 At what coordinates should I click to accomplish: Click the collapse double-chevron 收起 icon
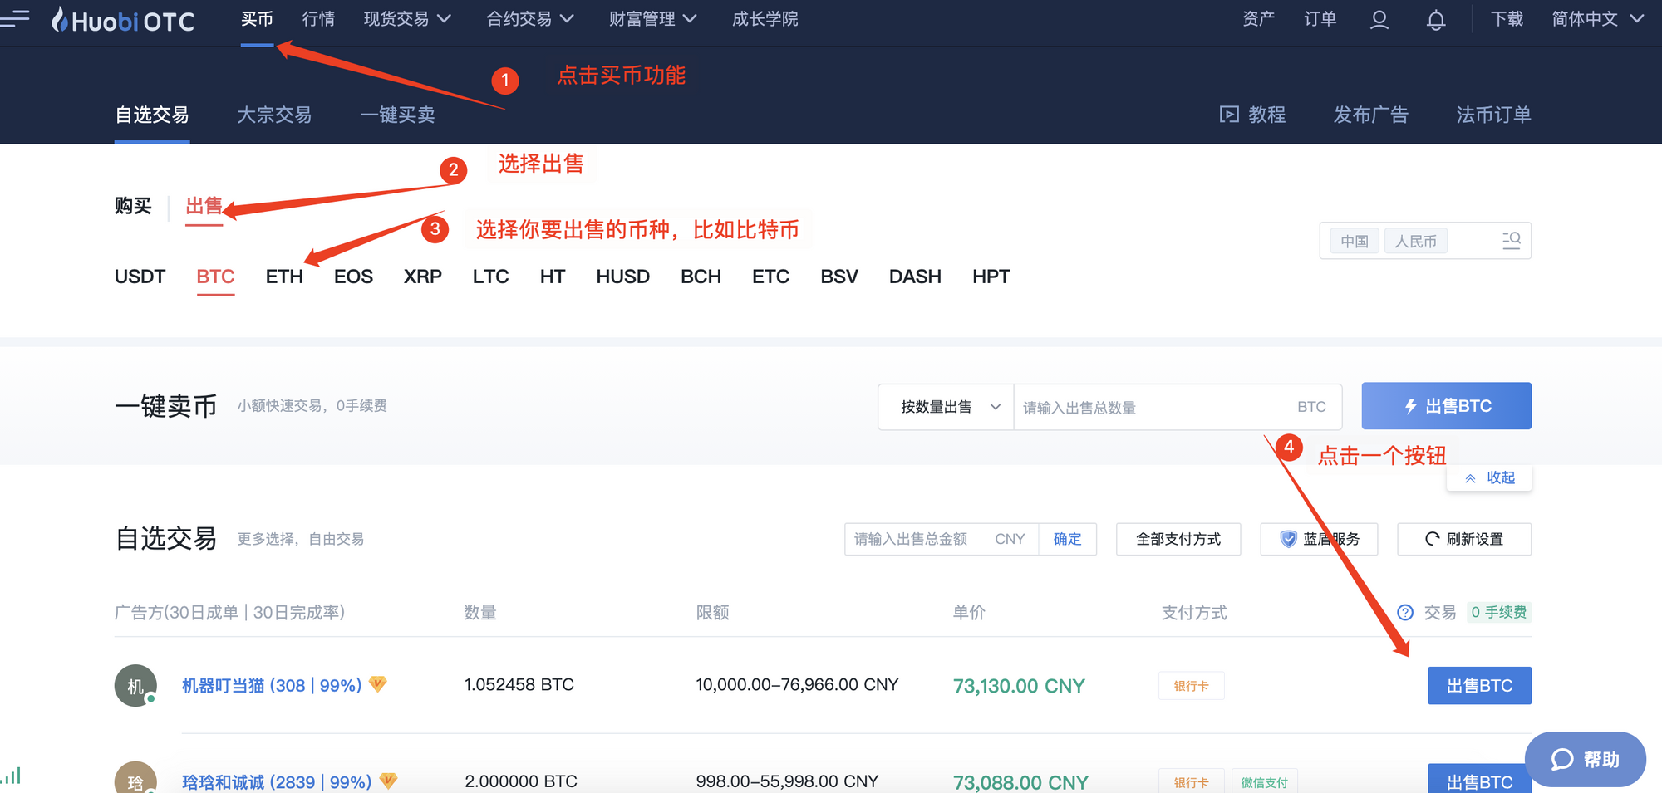[x=1470, y=478]
